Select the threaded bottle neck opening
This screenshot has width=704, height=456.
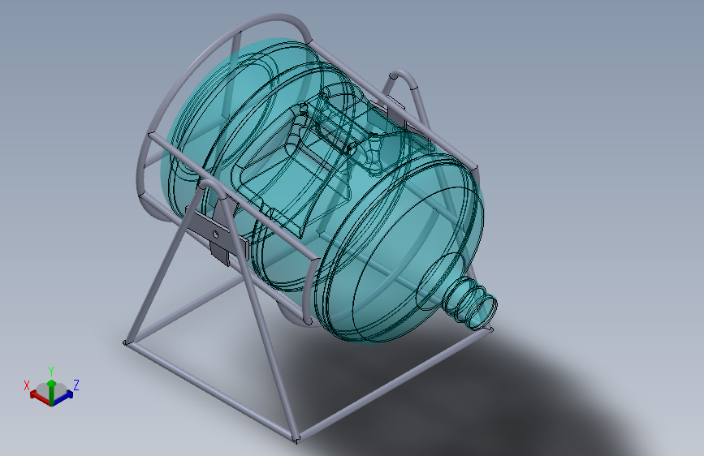[x=470, y=303]
